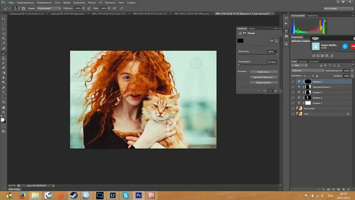This screenshot has height=200, width=355.
Task: Open Lightroom from the taskbar
Action: pyautogui.click(x=113, y=195)
